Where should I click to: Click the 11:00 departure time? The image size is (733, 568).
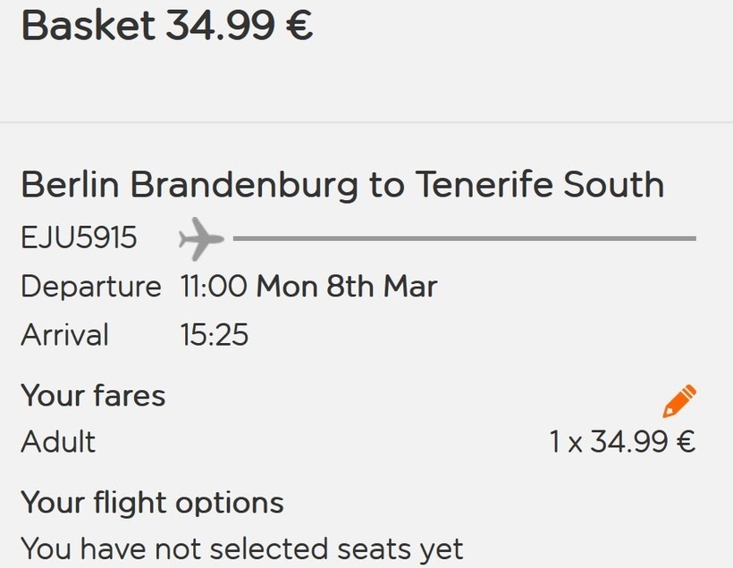point(214,287)
